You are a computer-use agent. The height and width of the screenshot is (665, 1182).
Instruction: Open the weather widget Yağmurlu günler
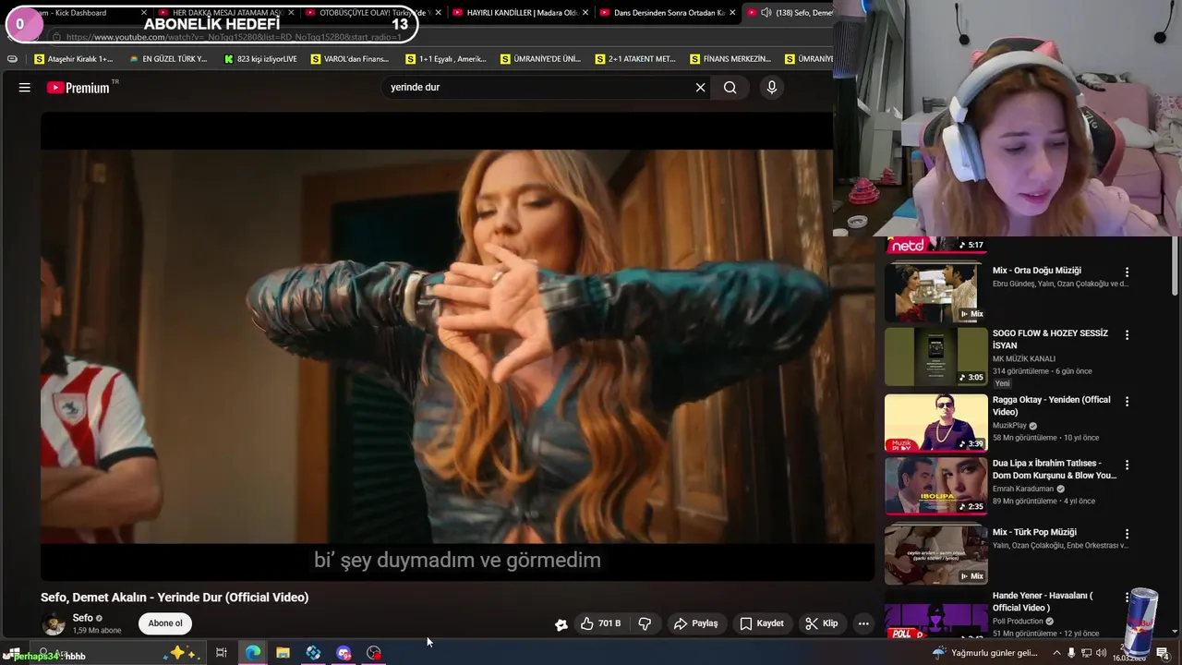point(985,653)
